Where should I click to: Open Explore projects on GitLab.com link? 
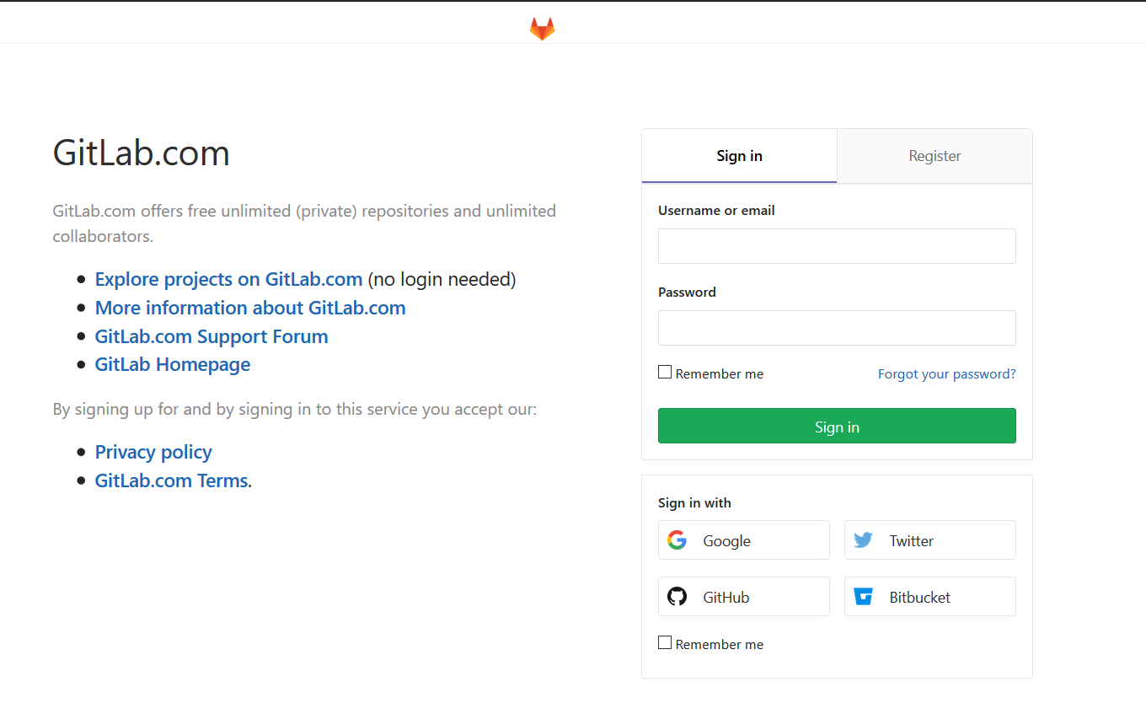(228, 279)
